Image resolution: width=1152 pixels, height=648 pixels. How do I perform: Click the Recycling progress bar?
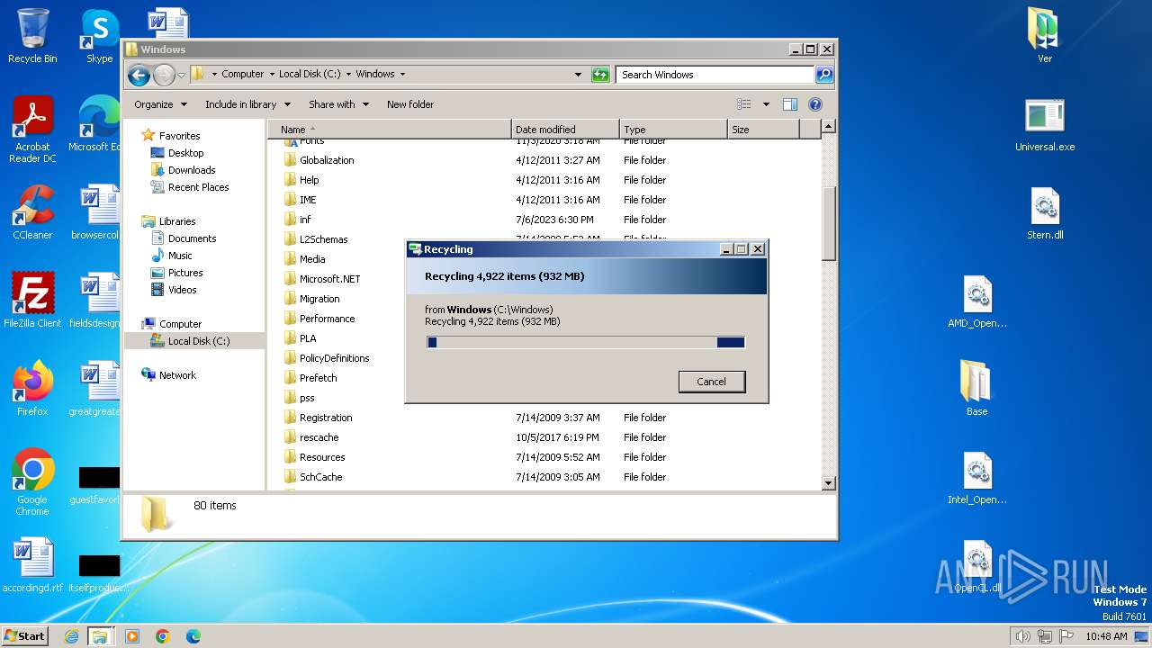[x=586, y=342]
